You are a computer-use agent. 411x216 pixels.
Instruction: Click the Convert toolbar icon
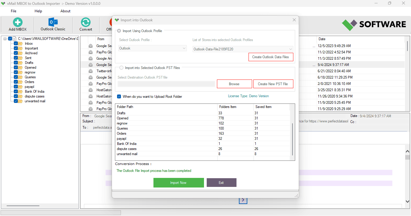(x=86, y=22)
